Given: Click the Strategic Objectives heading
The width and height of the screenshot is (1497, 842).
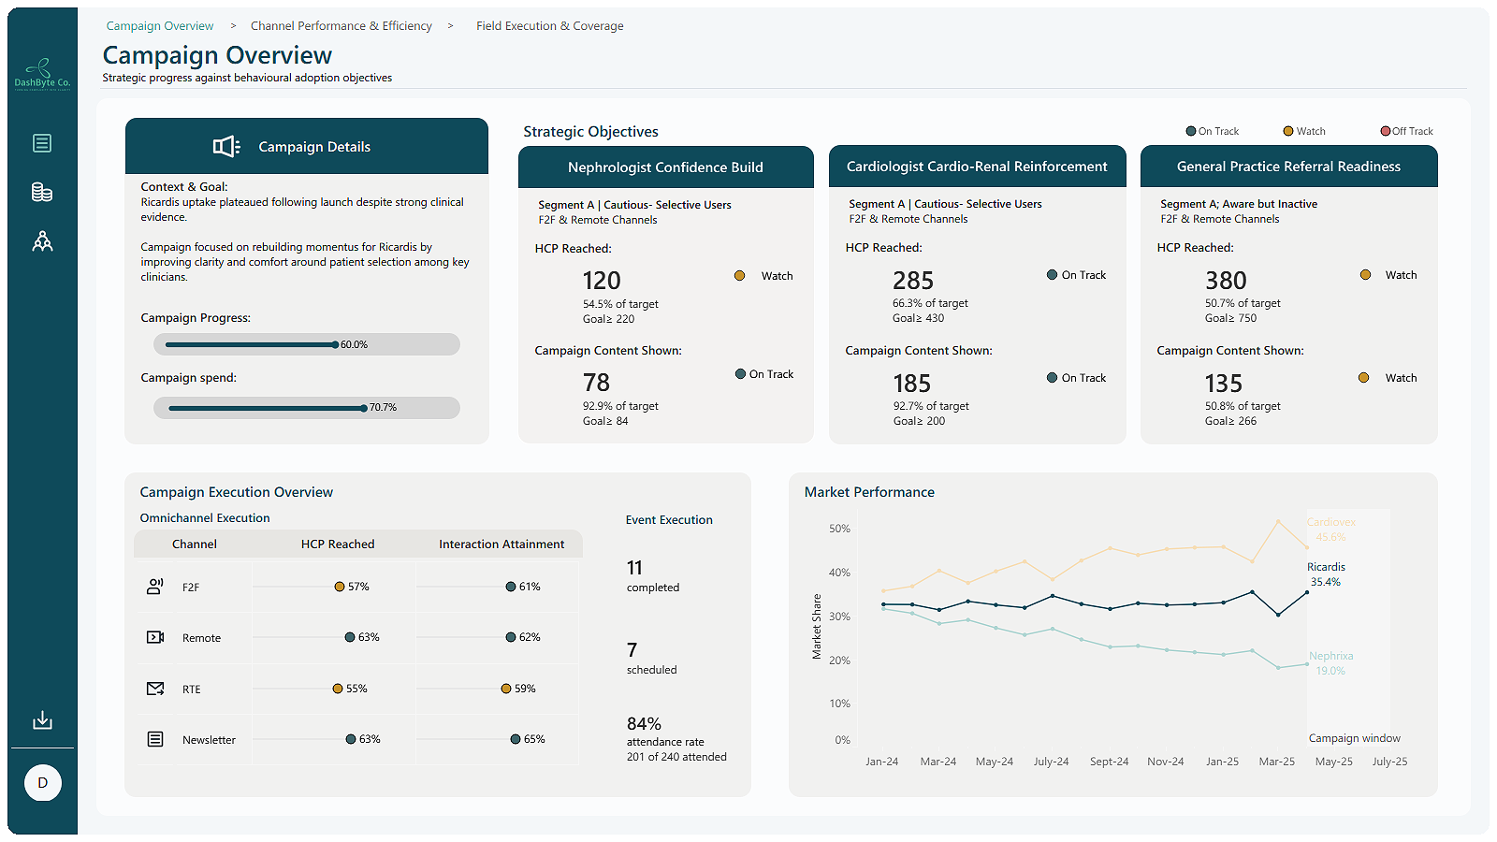Looking at the screenshot, I should click(x=590, y=132).
